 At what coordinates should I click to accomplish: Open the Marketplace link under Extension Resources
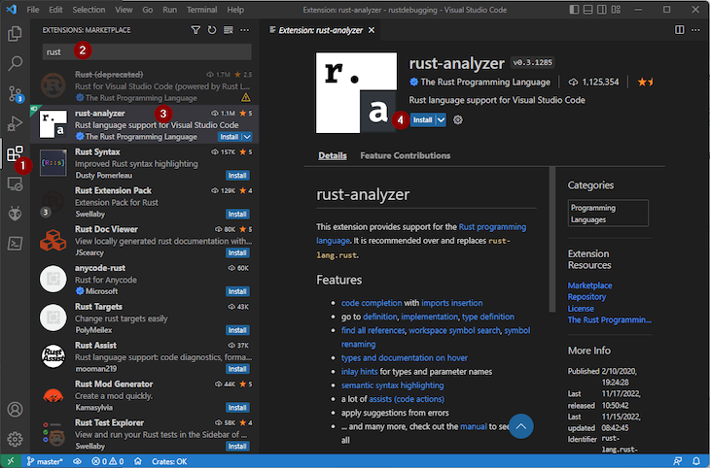click(x=589, y=285)
